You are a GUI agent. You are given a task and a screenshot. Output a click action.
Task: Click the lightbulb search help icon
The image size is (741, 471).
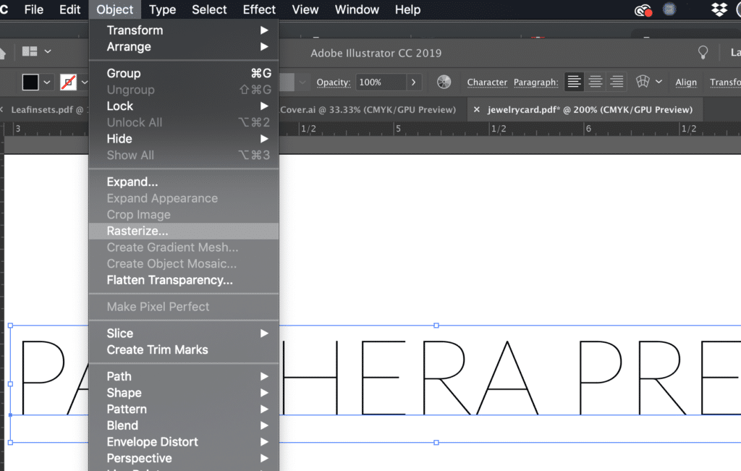click(703, 52)
